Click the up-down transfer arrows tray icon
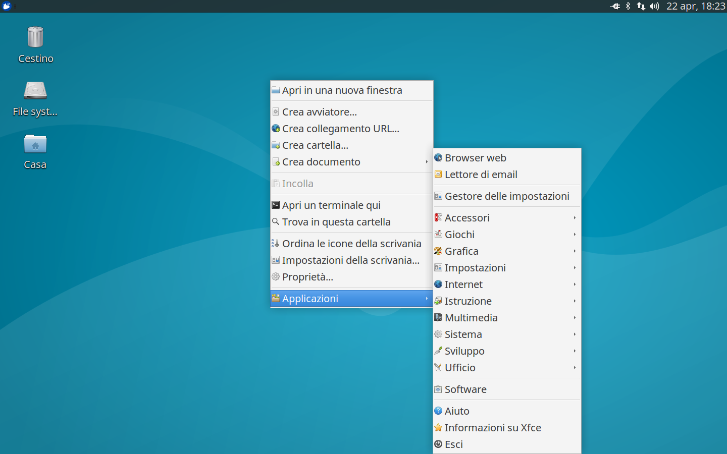The height and width of the screenshot is (454, 727). [641, 7]
